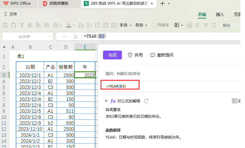Click the 年 header cell
This screenshot has height=148, width=245.
pos(85,67)
